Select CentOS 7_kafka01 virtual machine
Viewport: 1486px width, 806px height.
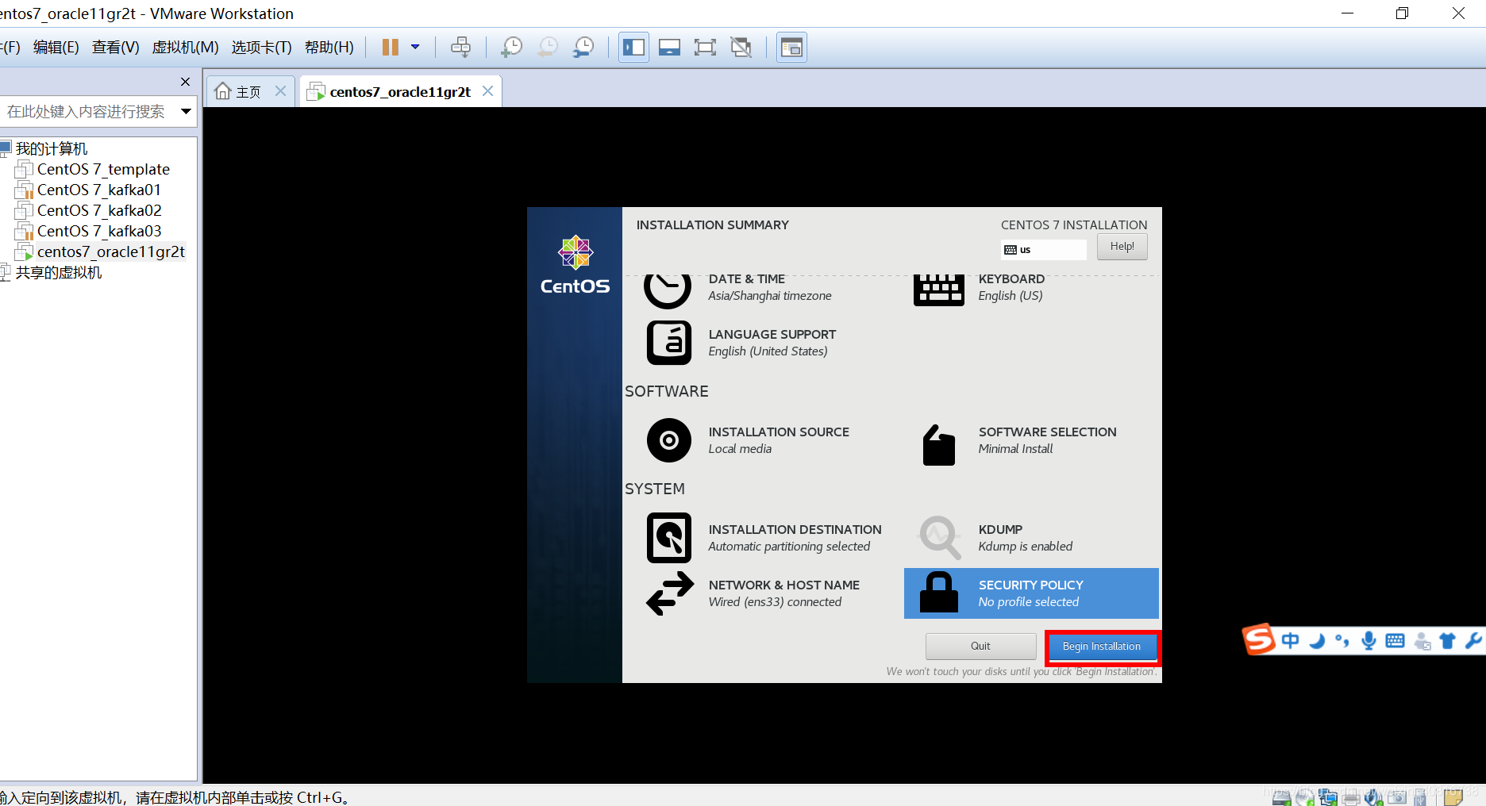(99, 190)
